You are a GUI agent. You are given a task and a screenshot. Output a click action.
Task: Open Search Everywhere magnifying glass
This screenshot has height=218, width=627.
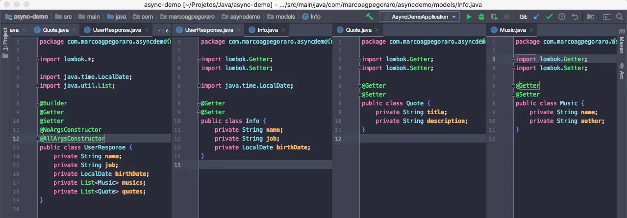pos(619,17)
